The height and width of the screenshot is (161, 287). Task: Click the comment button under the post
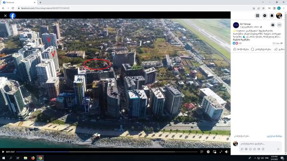coord(261,49)
